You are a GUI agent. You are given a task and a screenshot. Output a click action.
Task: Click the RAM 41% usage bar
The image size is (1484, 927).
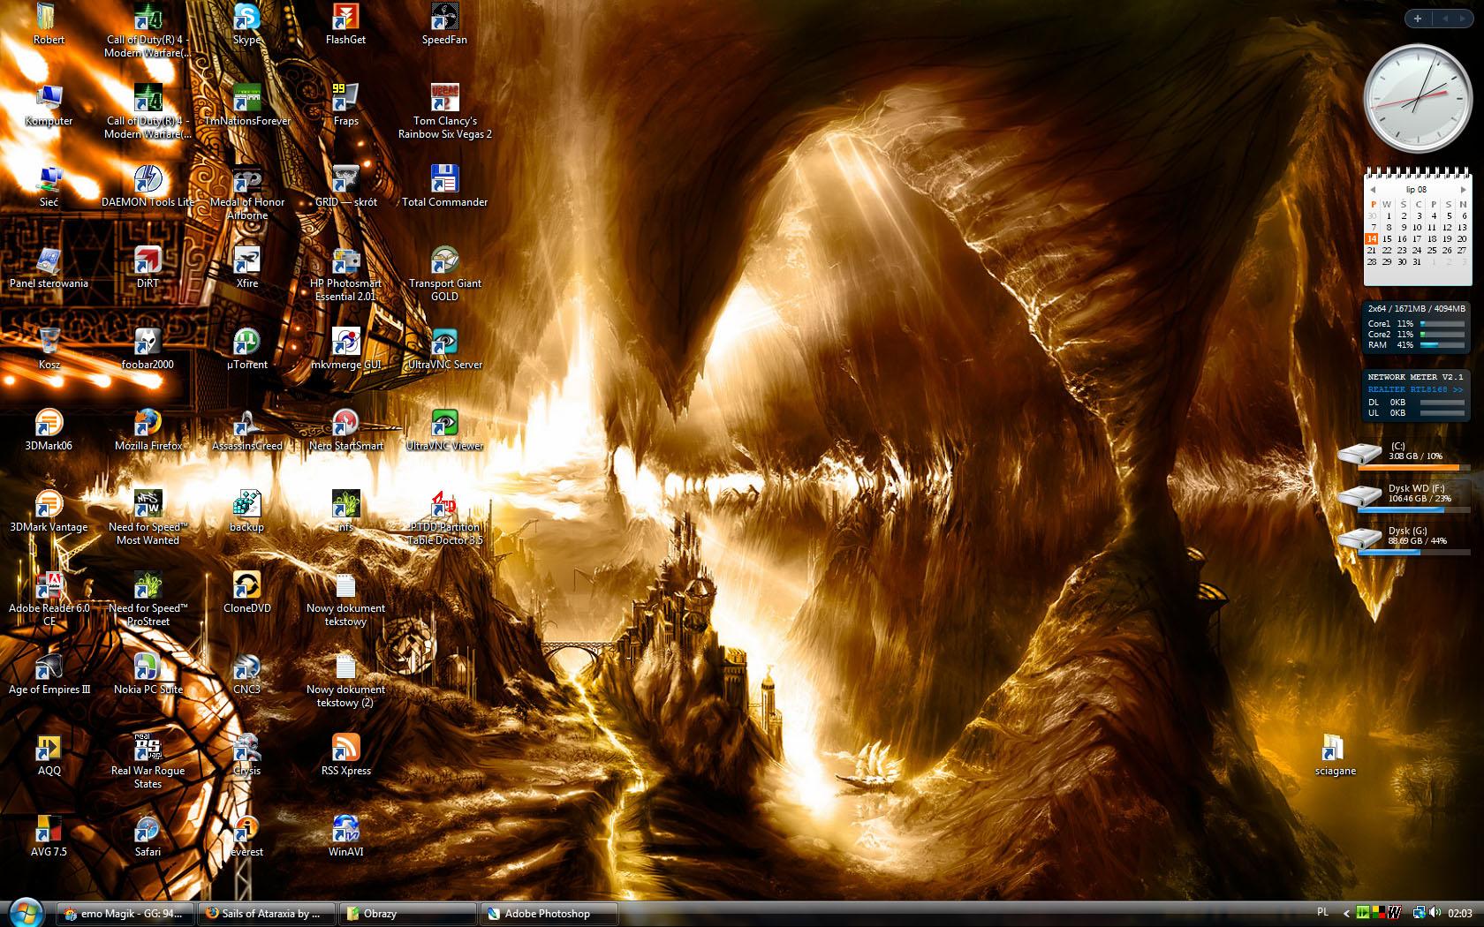(x=1442, y=345)
